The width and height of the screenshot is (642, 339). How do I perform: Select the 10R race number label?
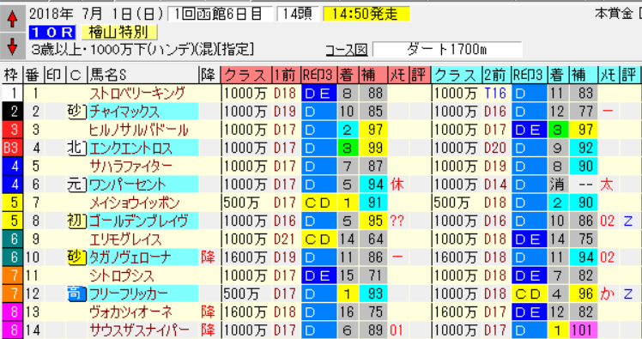tap(52, 33)
